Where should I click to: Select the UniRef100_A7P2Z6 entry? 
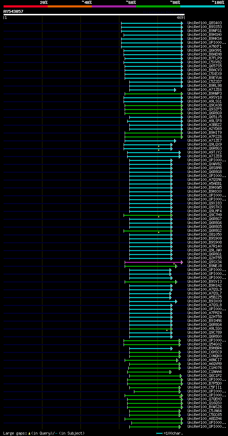(x=204, y=136)
